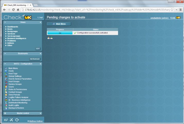Open Host & Service Parameters link

(20, 79)
